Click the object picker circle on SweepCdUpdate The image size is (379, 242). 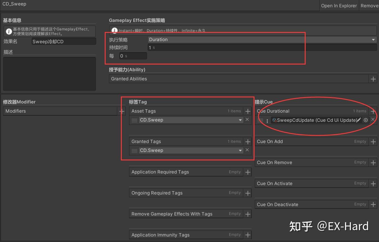click(366, 120)
